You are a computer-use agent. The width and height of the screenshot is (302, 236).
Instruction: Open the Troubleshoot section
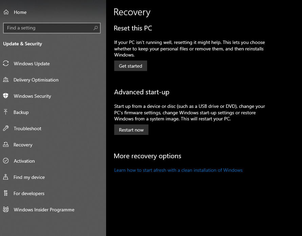(27, 128)
